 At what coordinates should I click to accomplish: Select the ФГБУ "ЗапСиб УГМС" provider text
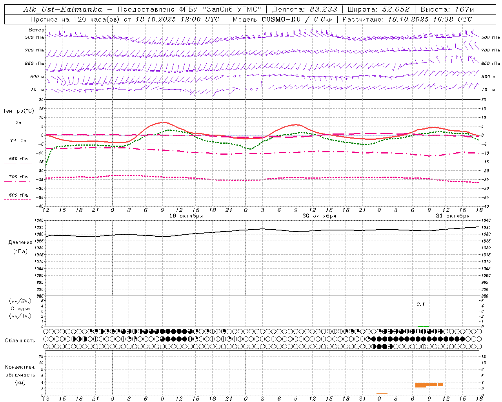221,9
